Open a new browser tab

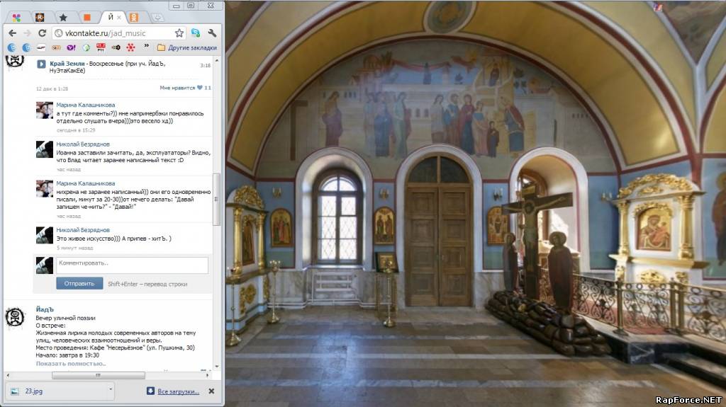pos(157,18)
